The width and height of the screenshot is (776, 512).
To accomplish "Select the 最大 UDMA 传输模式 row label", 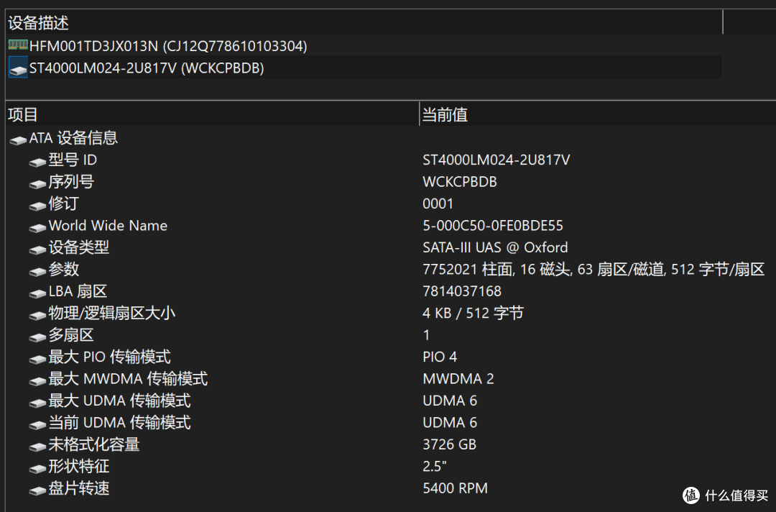I will [x=119, y=401].
